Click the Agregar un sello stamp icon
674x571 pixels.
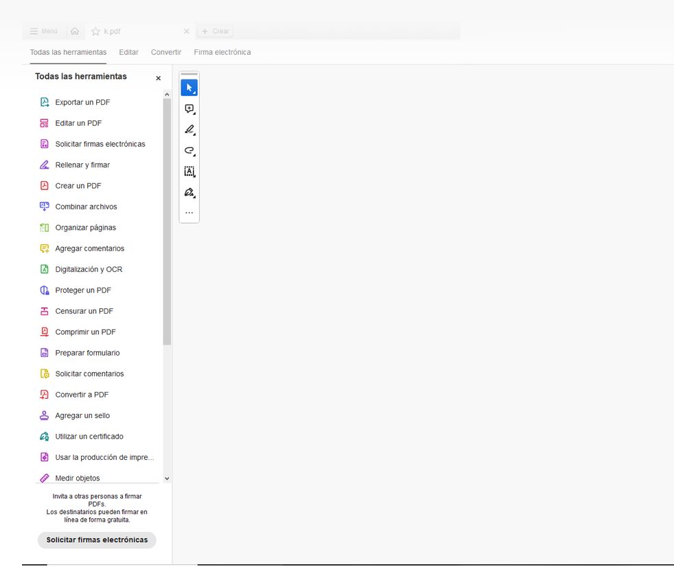click(x=44, y=416)
